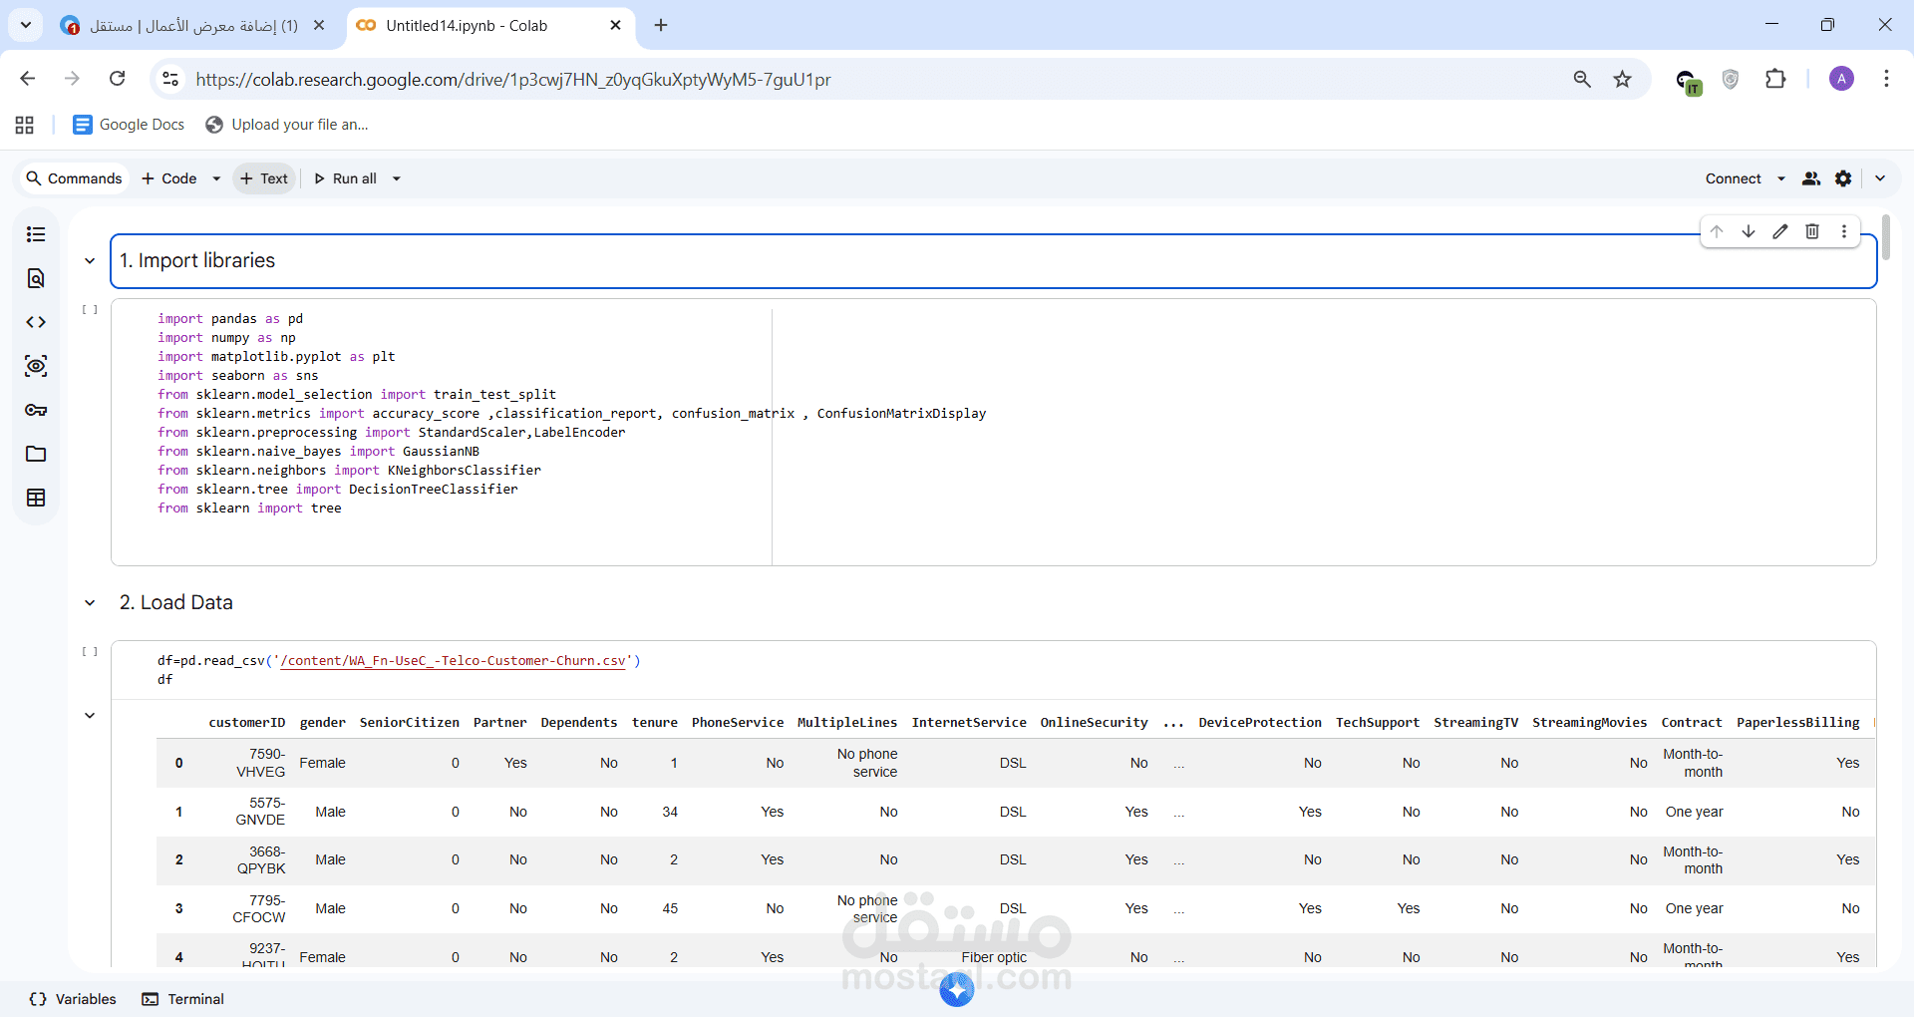1914x1017 pixels.
Task: Click the Contract column header
Action: [1692, 723]
